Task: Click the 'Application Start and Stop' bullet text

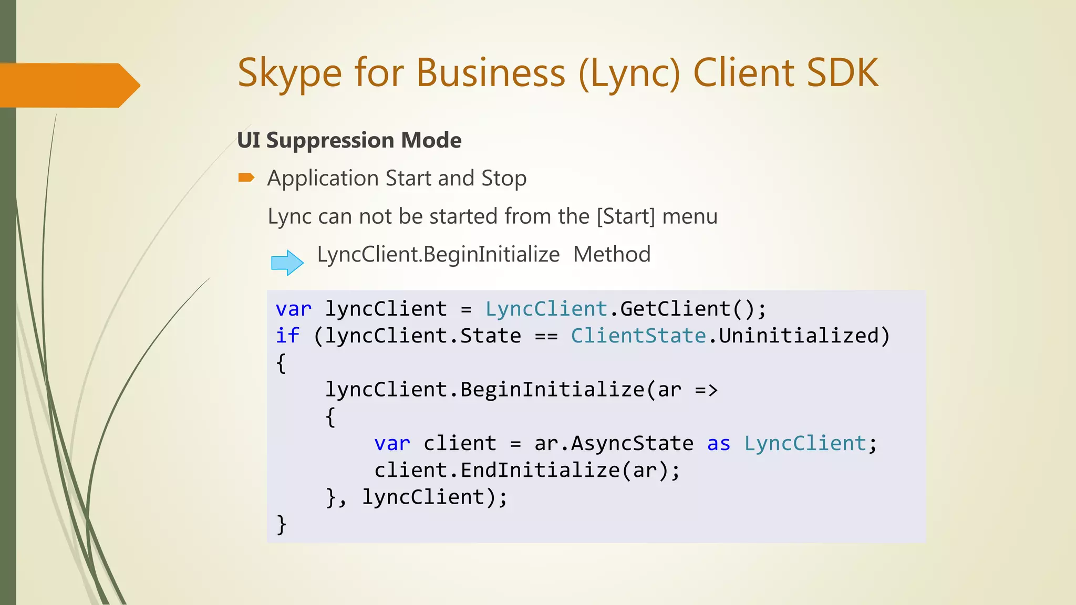Action: (x=397, y=179)
